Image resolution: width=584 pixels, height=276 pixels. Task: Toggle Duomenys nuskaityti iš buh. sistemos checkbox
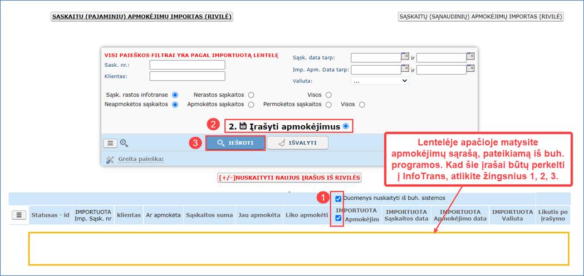click(338, 199)
